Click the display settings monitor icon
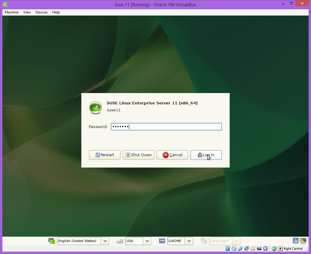 tap(303, 241)
